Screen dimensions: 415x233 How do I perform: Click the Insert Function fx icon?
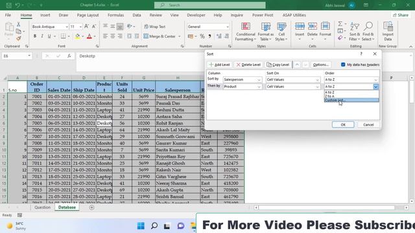click(x=69, y=56)
